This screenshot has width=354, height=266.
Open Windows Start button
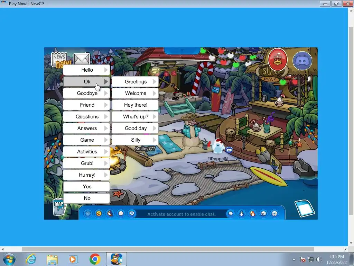(9, 259)
